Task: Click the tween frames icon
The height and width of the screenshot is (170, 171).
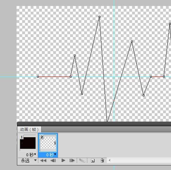Action: [82, 160]
